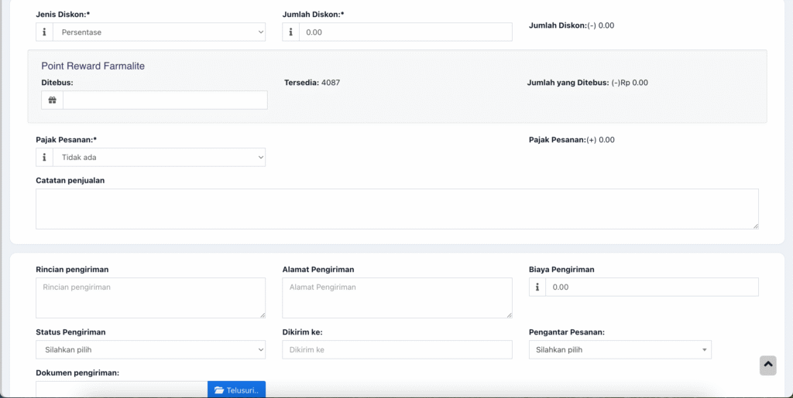Focus the Biaya Pengiriman amount field
This screenshot has height=398, width=793.
[x=651, y=287]
